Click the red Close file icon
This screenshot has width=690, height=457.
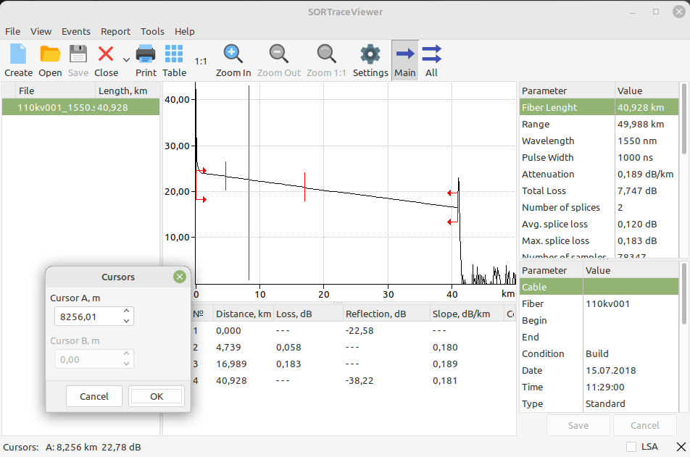106,55
